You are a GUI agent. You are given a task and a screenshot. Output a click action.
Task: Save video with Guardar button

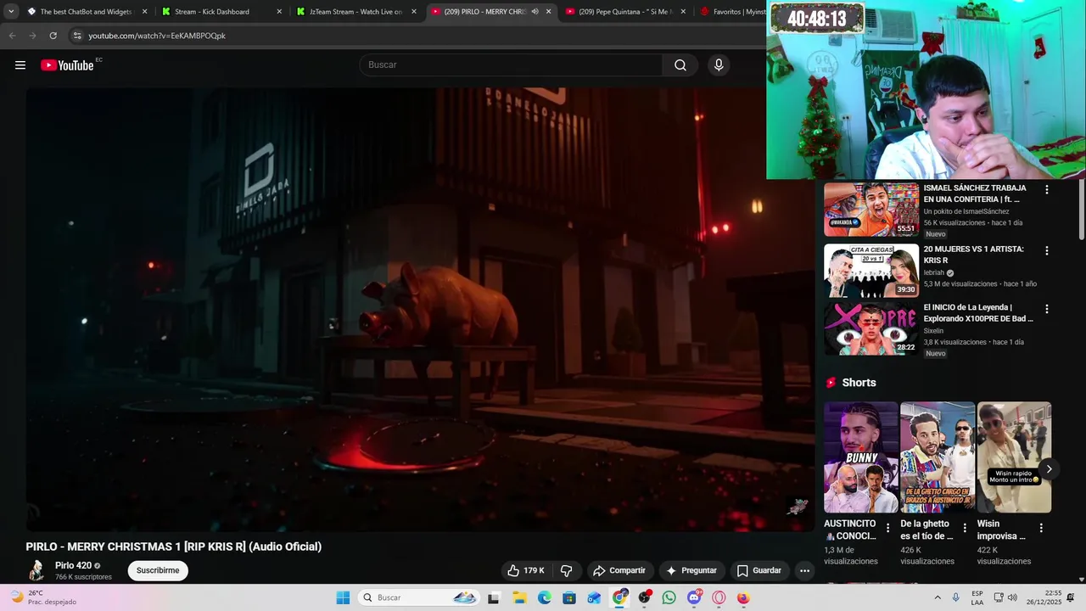coord(759,570)
